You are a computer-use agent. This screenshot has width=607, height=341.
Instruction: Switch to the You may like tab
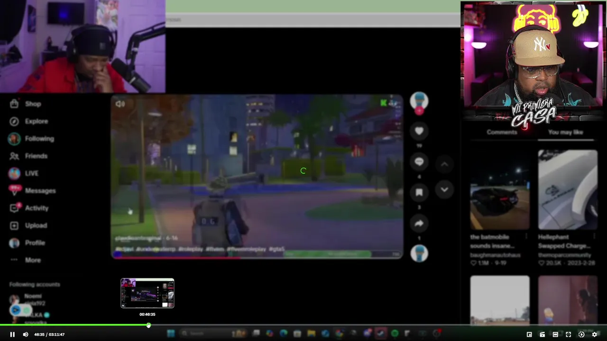coord(566,132)
